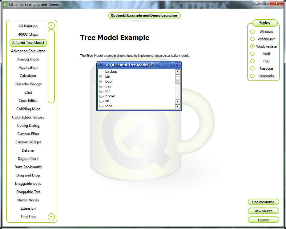Click the up-arrow circle button in demo list
This screenshot has width=286, height=229.
point(51,26)
